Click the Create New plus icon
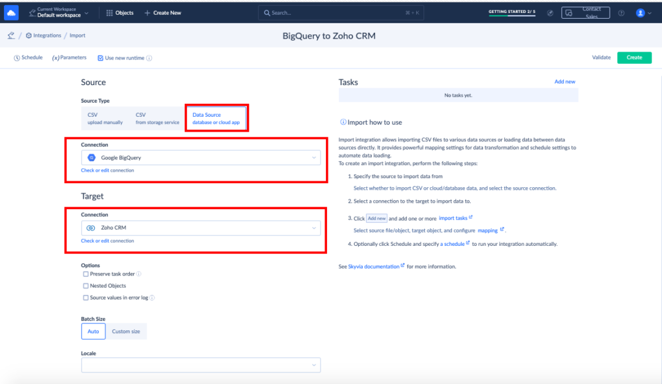Viewport: 662px width, 384px height. point(147,13)
